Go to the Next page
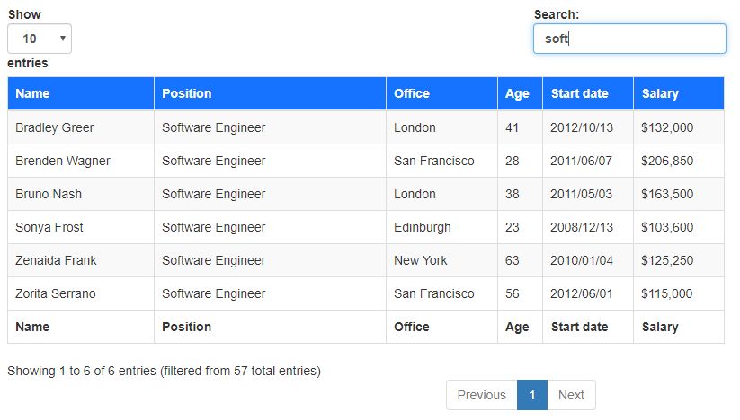The image size is (740, 420). (571, 395)
